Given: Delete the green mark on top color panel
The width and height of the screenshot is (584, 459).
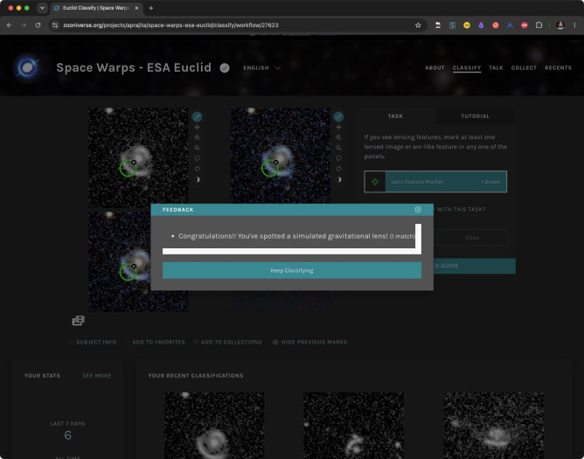Looking at the screenshot, I should click(x=275, y=163).
